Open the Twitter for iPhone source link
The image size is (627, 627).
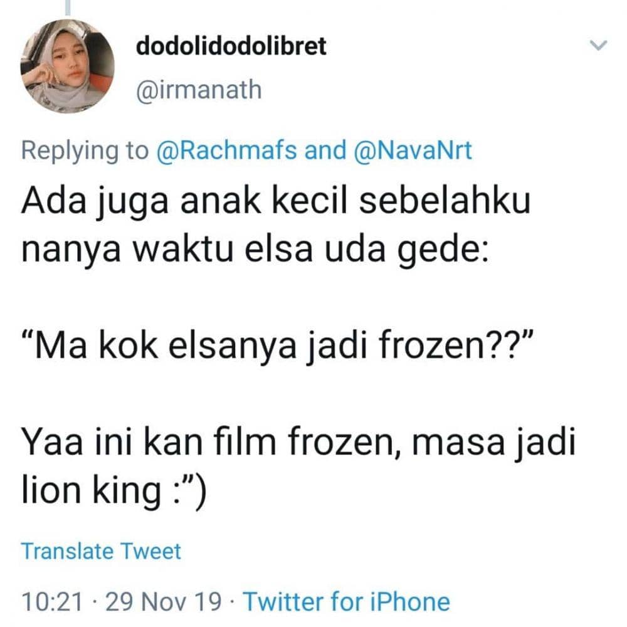tap(346, 601)
